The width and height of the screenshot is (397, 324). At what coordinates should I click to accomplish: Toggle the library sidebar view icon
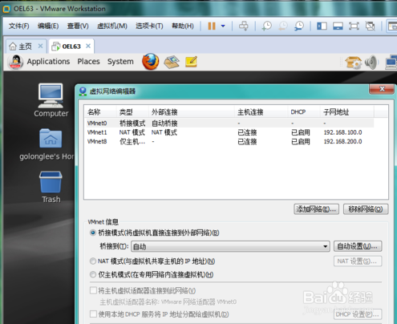point(322,26)
